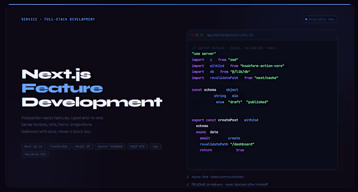Click the yellow dot in the code window header
Viewport: 358px width, 192px height.
point(197,35)
